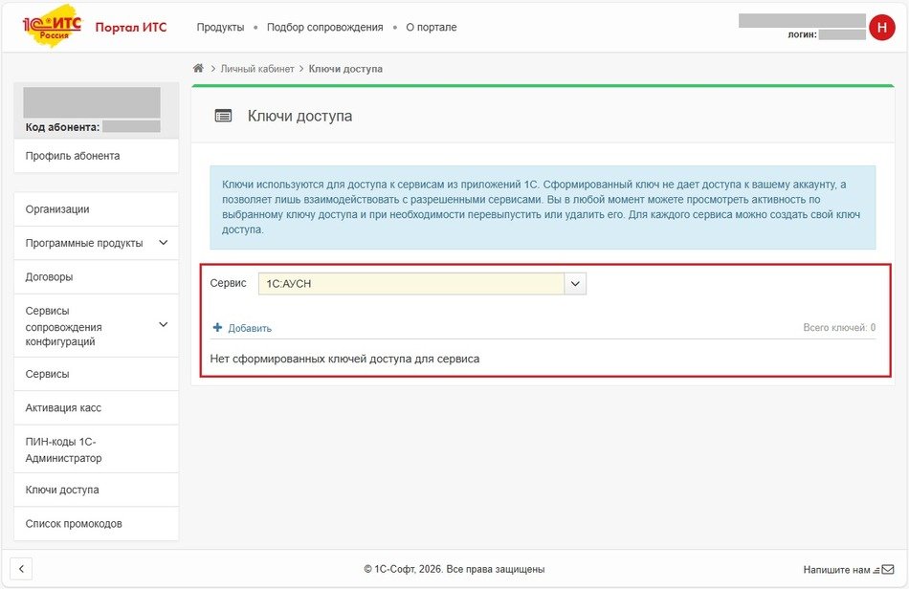Click the list icon beside Ключи доступа heading
The image size is (909, 589).
click(223, 116)
